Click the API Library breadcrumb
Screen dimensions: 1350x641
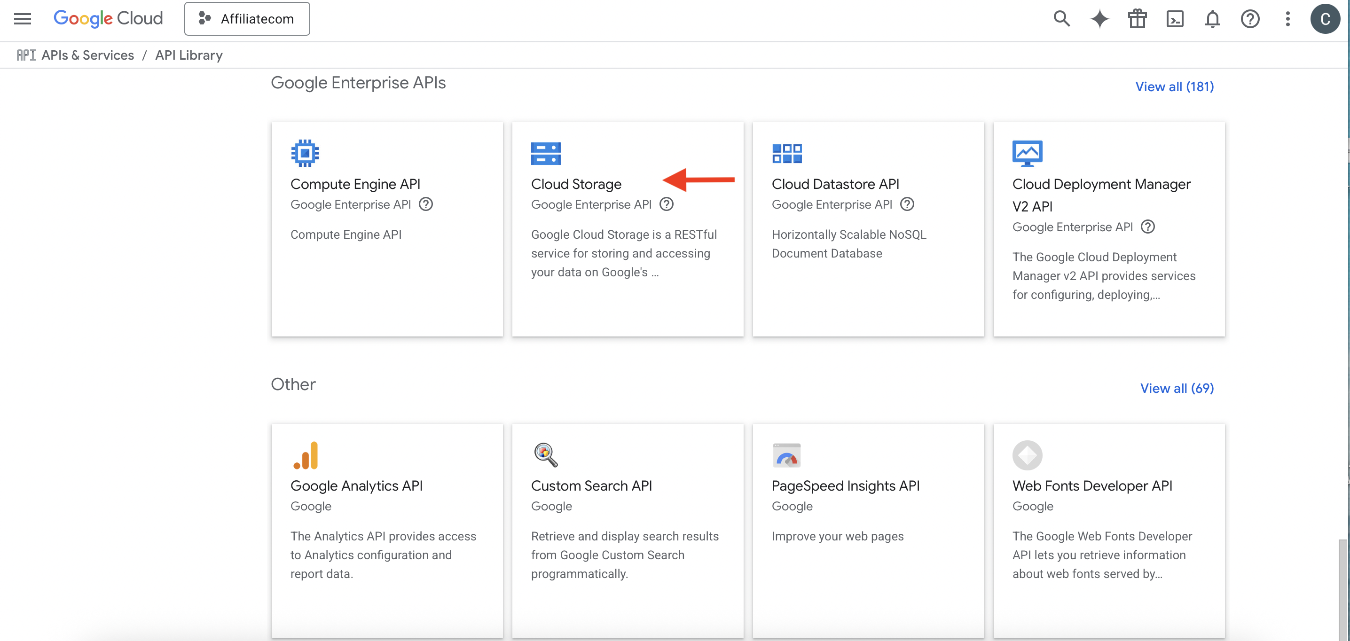click(x=188, y=55)
